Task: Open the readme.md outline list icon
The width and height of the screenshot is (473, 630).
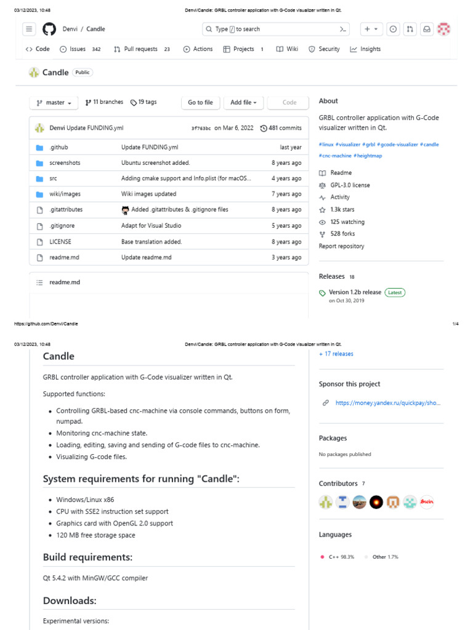Action: pyautogui.click(x=39, y=282)
